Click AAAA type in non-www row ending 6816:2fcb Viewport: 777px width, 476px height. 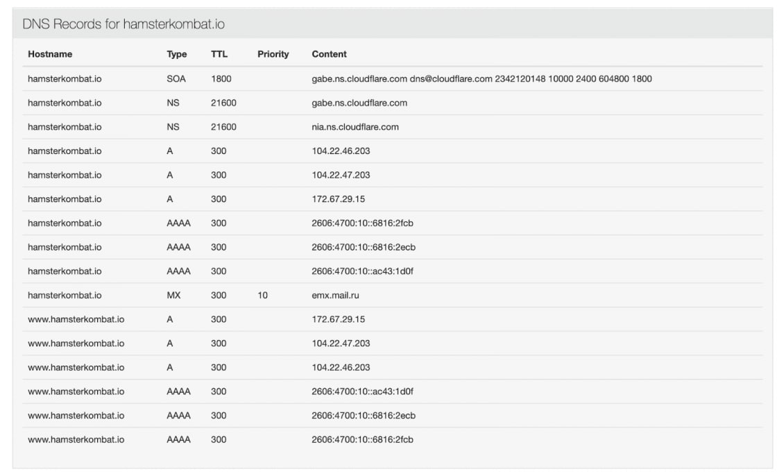coord(178,223)
